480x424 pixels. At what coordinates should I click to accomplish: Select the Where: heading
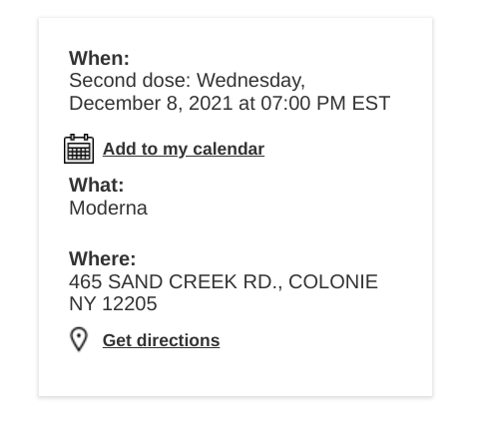103,258
